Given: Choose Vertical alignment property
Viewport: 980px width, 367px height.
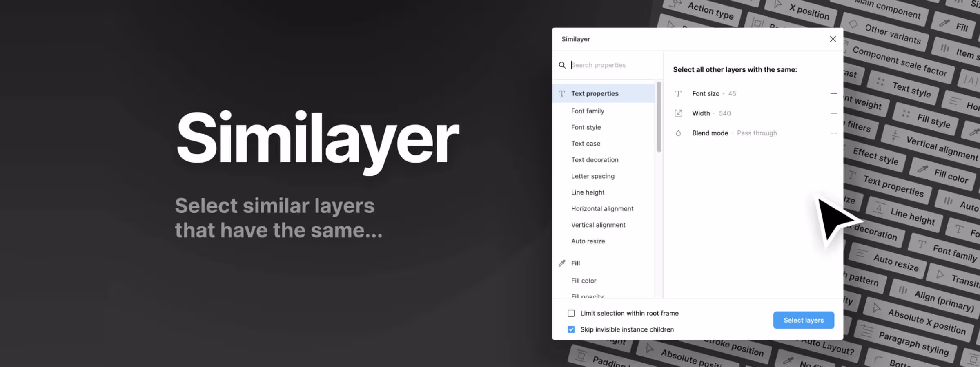Looking at the screenshot, I should pos(598,225).
